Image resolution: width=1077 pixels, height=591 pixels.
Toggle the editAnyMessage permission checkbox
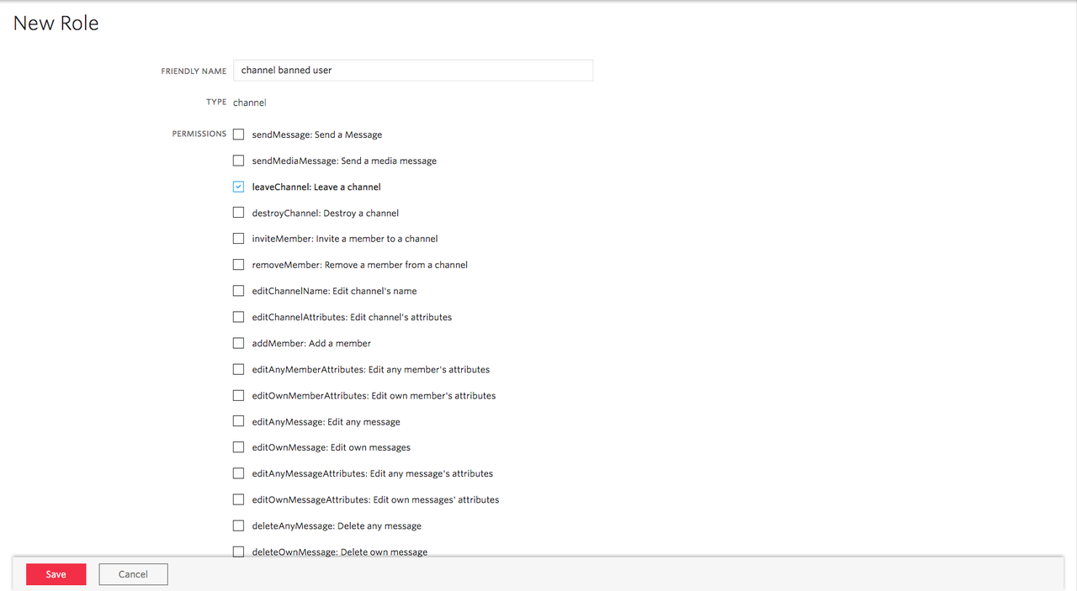click(x=239, y=421)
